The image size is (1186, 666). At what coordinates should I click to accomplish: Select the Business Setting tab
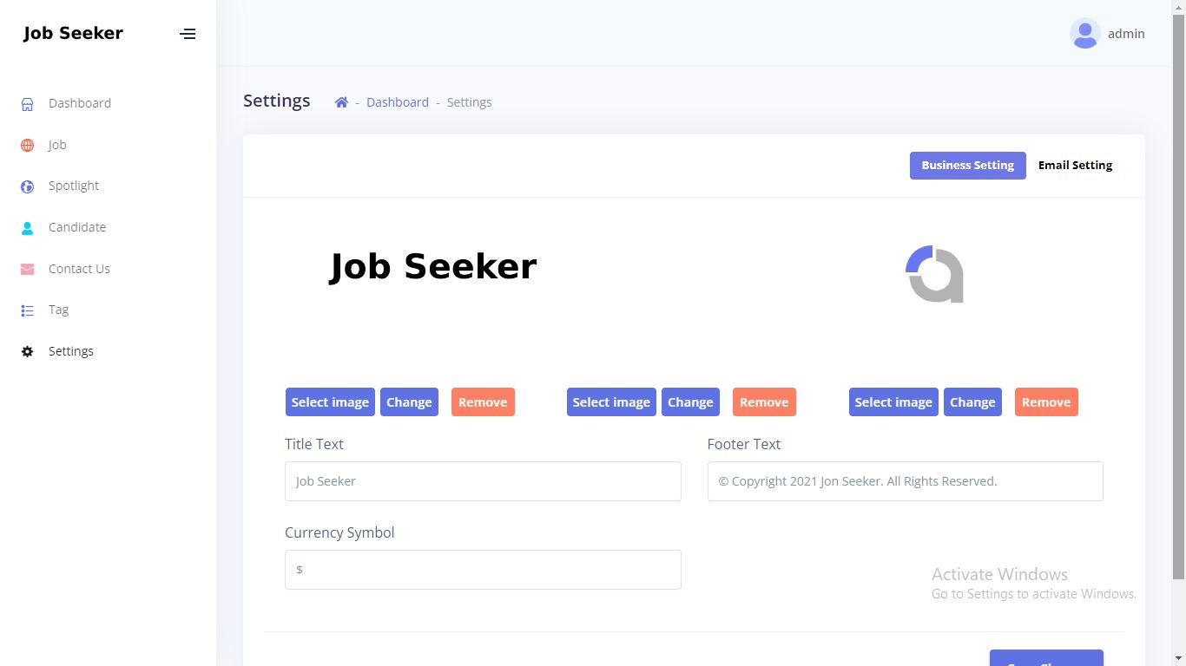pyautogui.click(x=967, y=166)
